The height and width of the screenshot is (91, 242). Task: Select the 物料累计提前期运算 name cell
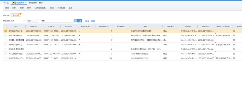pos(16,40)
